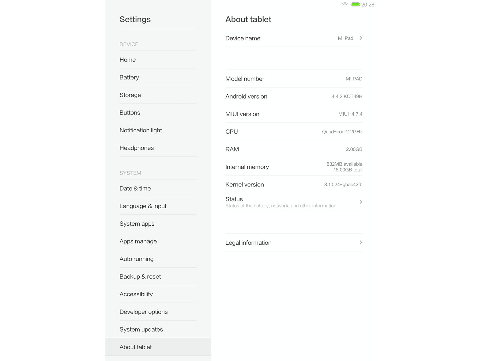Open Status details chevron
Screen dimensions: 482x361
tap(361, 202)
